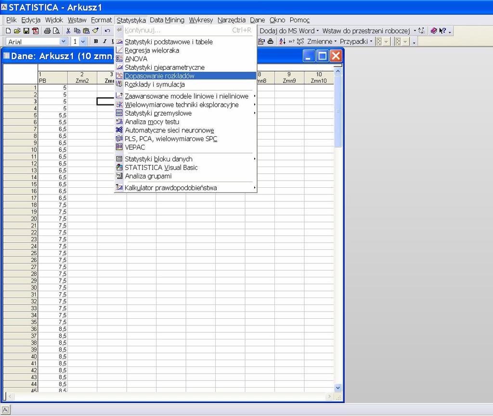Click the What's This help cursor icon
493x416 pixels.
442,31
